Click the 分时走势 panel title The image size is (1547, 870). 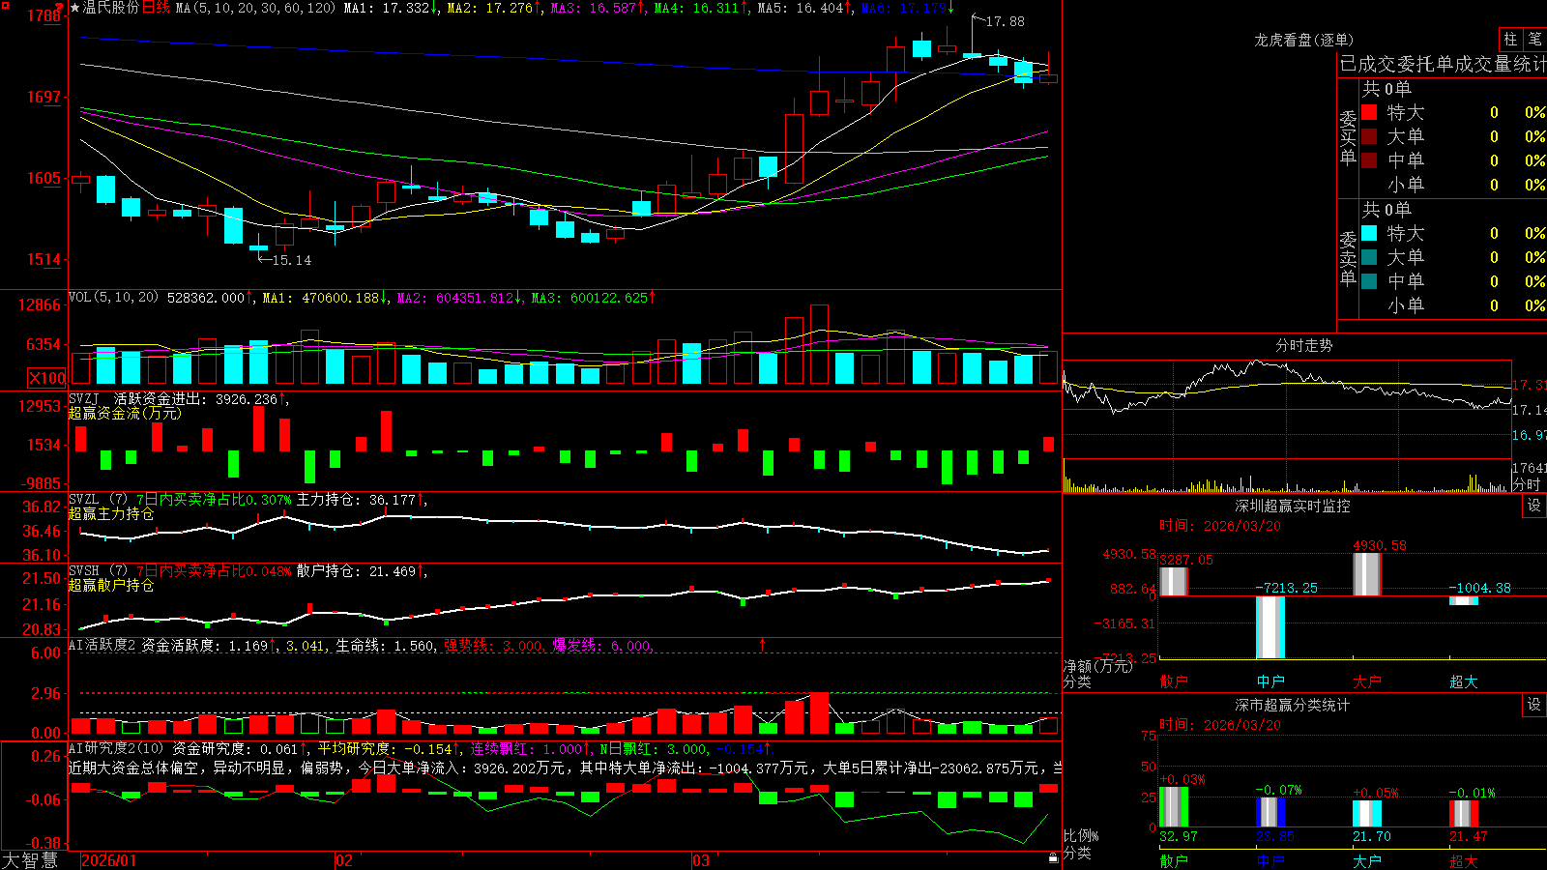(x=1303, y=345)
